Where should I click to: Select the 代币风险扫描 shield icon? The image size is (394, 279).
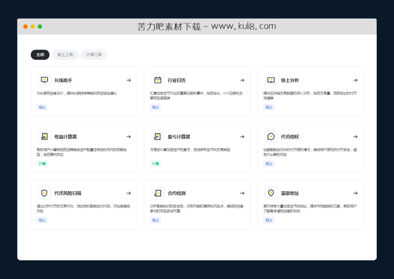click(45, 193)
